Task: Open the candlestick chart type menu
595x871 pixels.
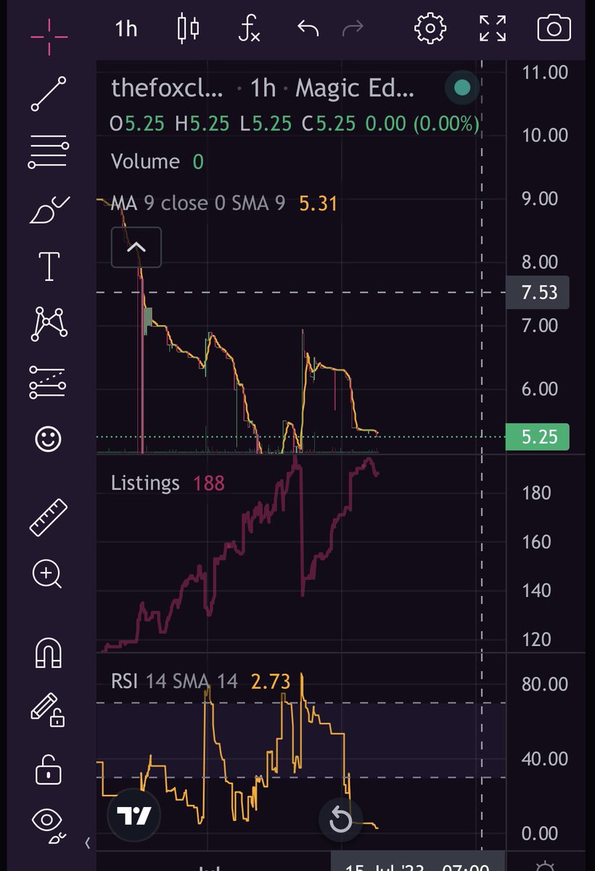Action: (188, 28)
